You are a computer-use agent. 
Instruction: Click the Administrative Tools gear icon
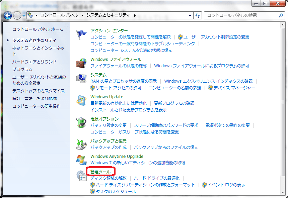coord(81,176)
